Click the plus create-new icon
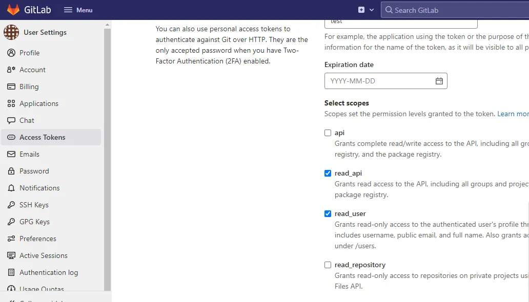Screen dimensions: 529x302 point(361,10)
